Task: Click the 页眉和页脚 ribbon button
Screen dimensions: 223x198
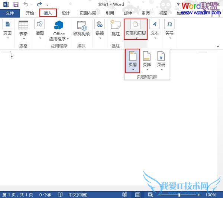Action: tap(136, 29)
